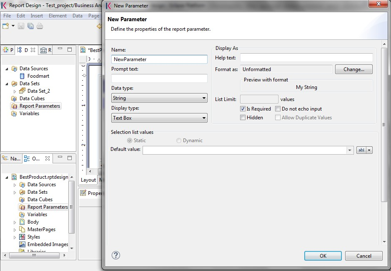Screen dimensions: 391x271
Task: Select Report Parameters in Data Explorer
Action: (x=36, y=106)
